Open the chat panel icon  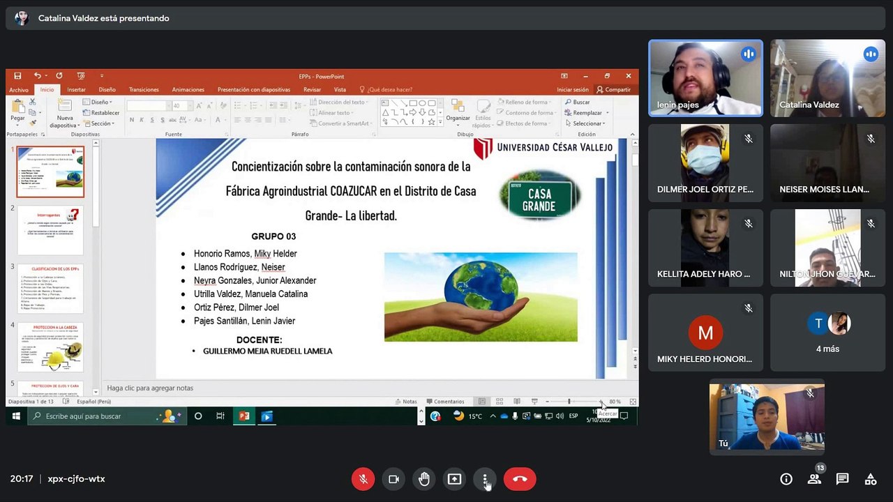coord(842,479)
